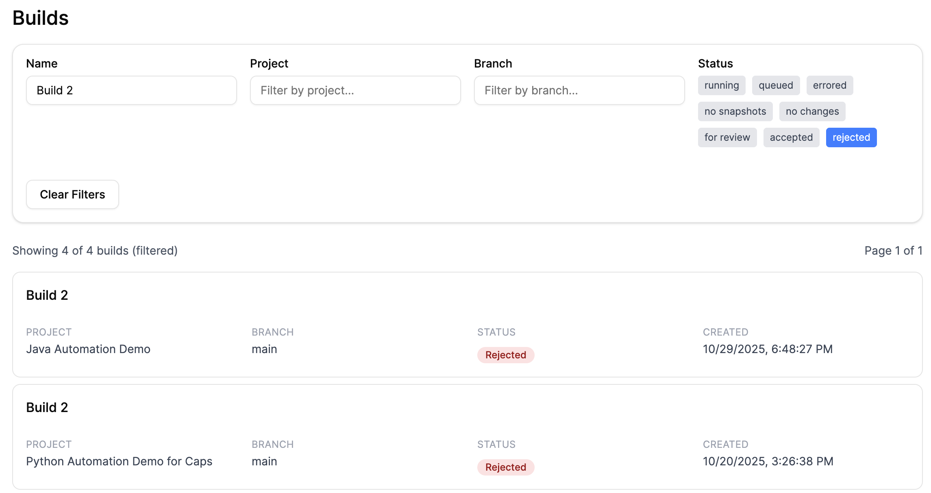This screenshot has height=493, width=931.
Task: Deselect the rejected status filter
Action: tap(851, 137)
